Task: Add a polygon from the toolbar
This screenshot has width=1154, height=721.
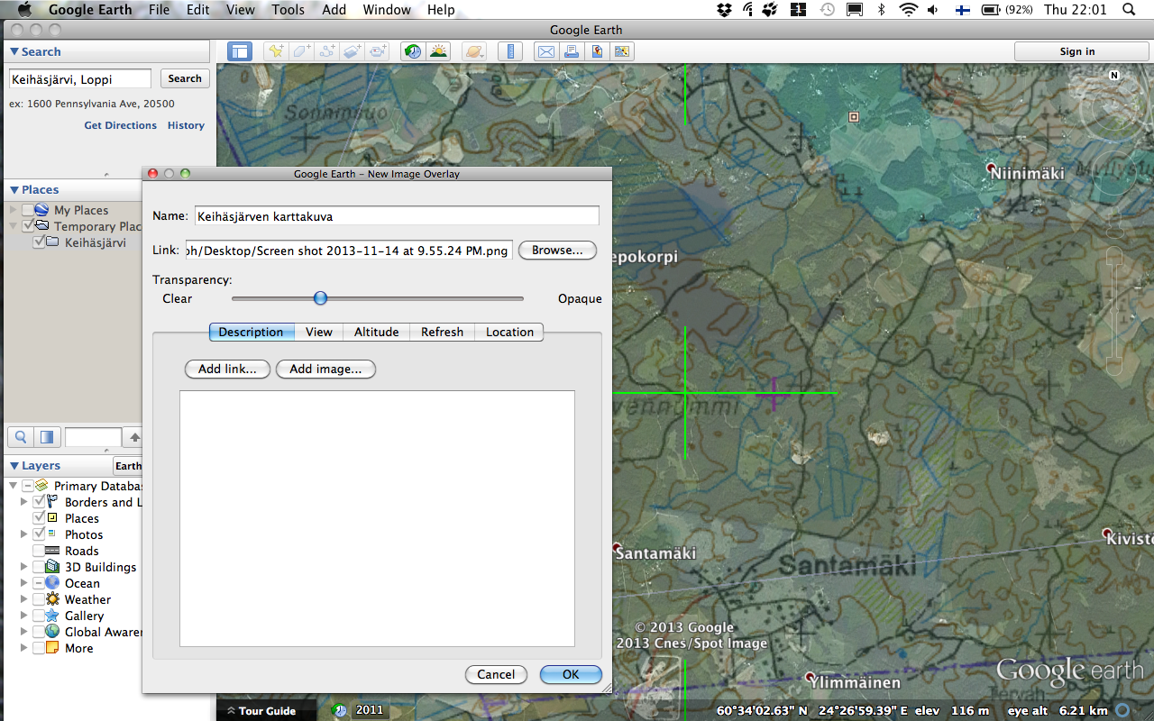Action: point(301,51)
